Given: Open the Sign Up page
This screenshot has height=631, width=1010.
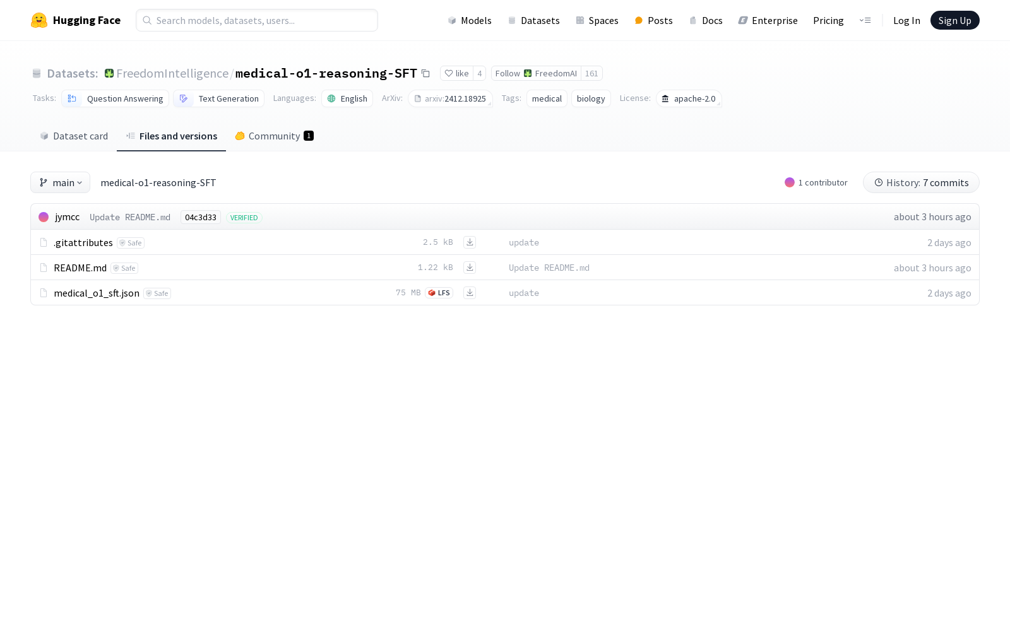Looking at the screenshot, I should [954, 20].
